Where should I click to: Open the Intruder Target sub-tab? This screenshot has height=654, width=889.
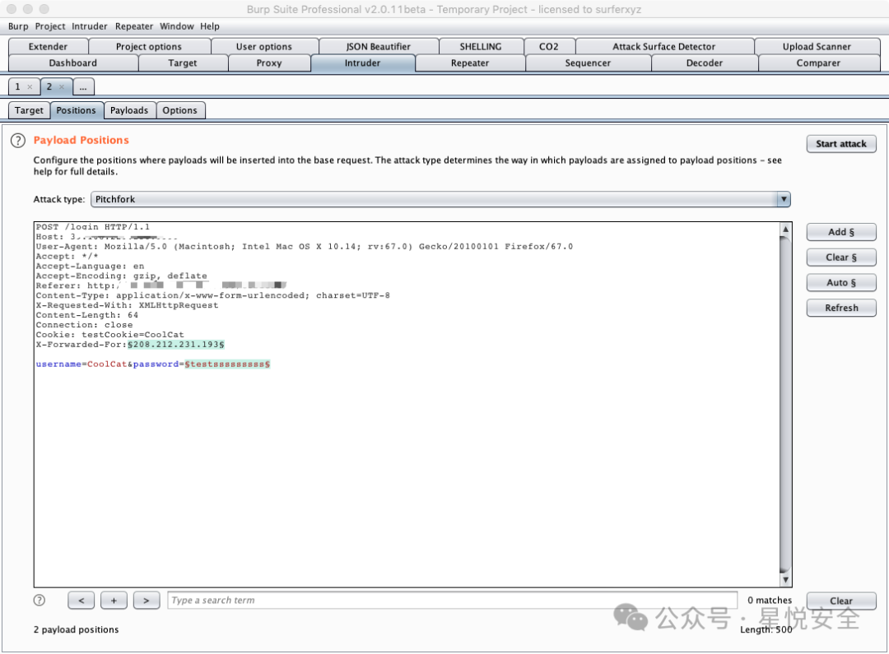click(x=29, y=110)
